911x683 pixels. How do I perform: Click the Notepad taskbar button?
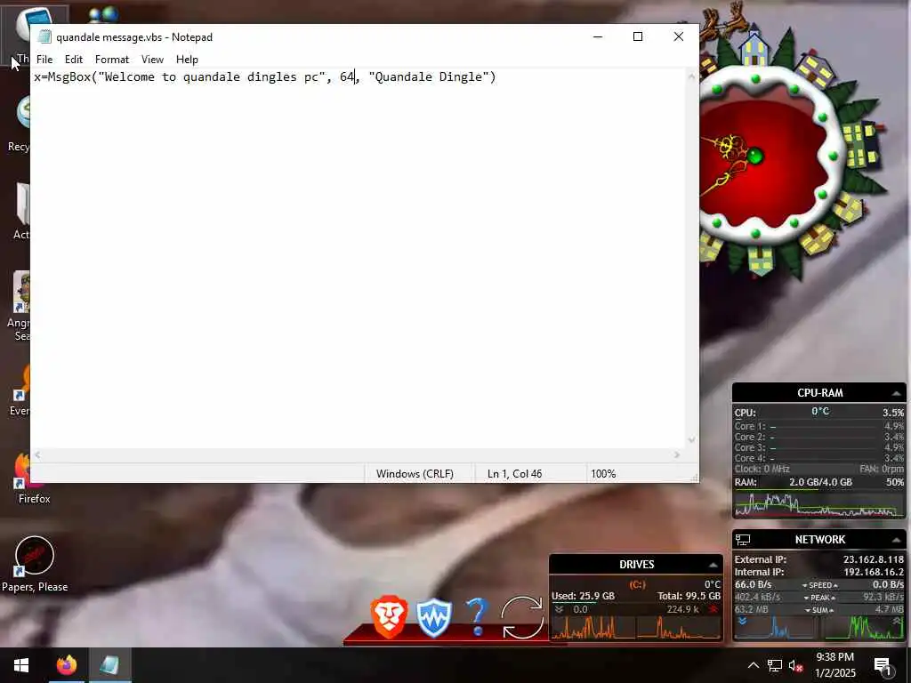tap(109, 665)
